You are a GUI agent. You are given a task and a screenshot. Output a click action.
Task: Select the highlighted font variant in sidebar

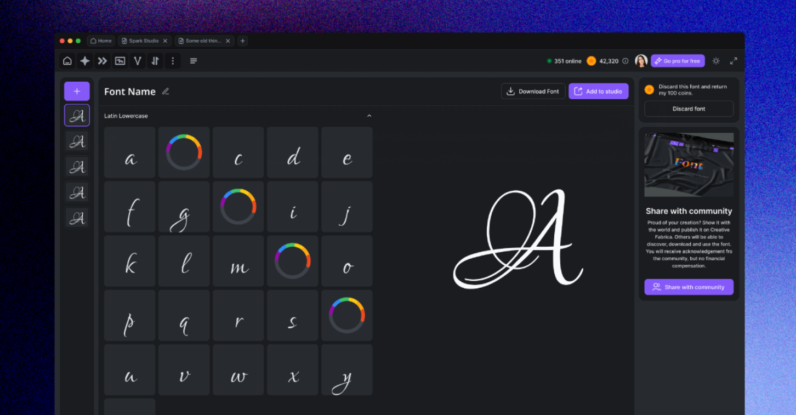pyautogui.click(x=77, y=116)
